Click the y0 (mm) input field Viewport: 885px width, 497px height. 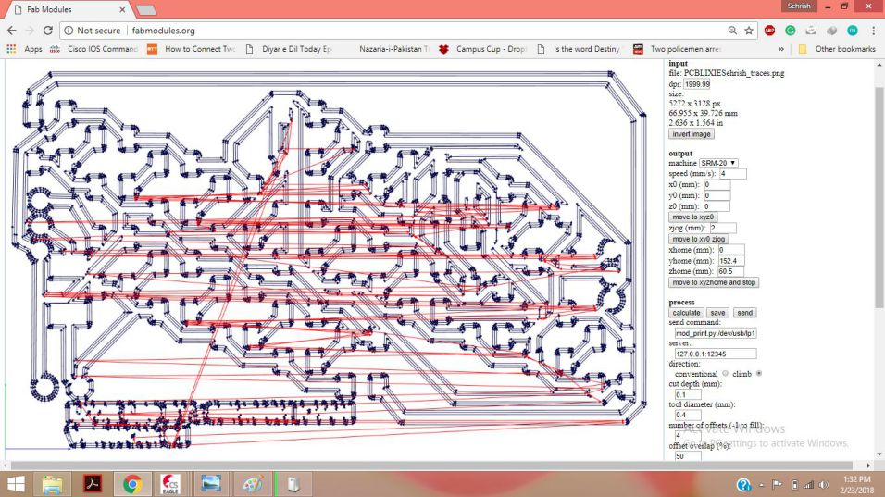[717, 196]
